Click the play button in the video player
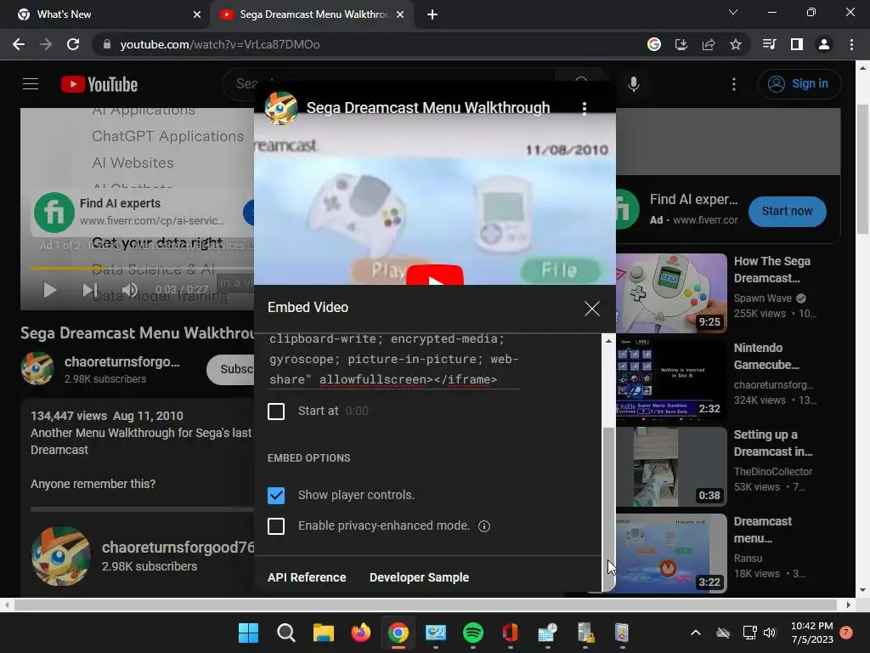870x653 pixels. coord(49,290)
